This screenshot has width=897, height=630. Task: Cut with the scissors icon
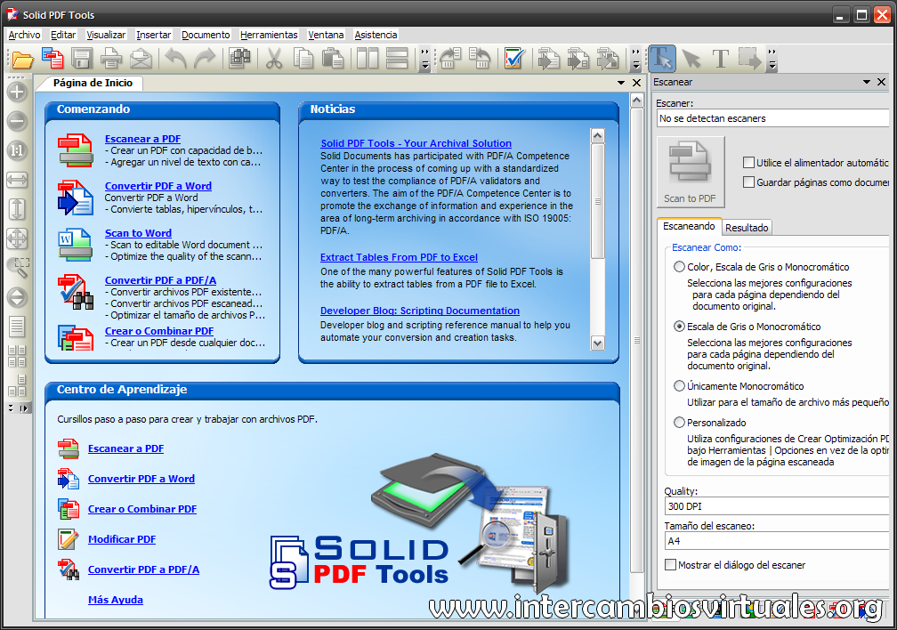point(275,59)
